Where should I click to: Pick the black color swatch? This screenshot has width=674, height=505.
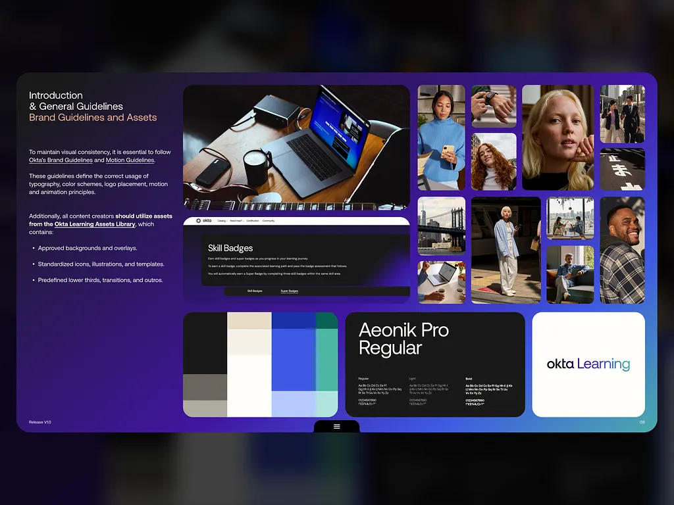(205, 343)
